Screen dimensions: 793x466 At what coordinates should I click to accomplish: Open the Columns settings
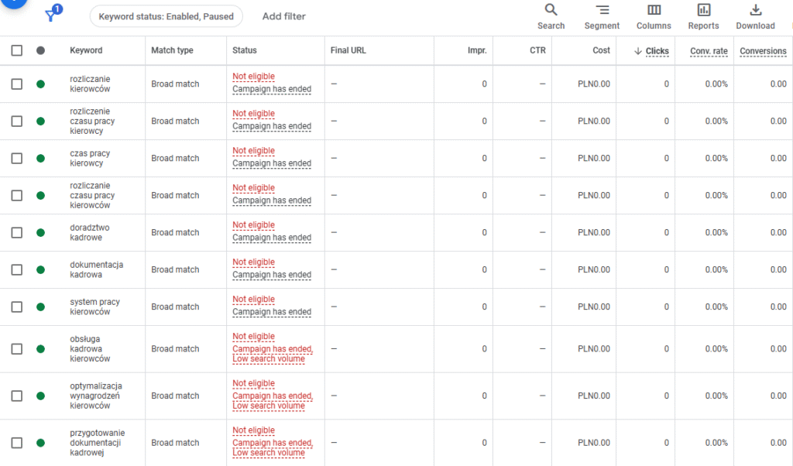click(654, 14)
